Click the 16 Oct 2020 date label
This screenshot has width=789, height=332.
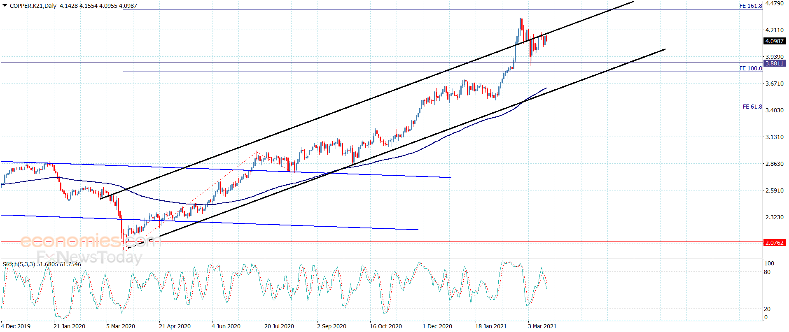point(386,326)
